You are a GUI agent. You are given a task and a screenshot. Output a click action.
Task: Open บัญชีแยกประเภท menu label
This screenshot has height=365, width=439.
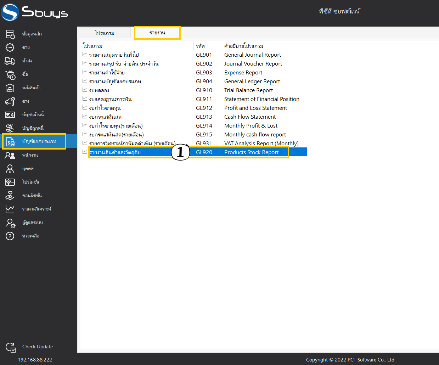pyautogui.click(x=39, y=141)
